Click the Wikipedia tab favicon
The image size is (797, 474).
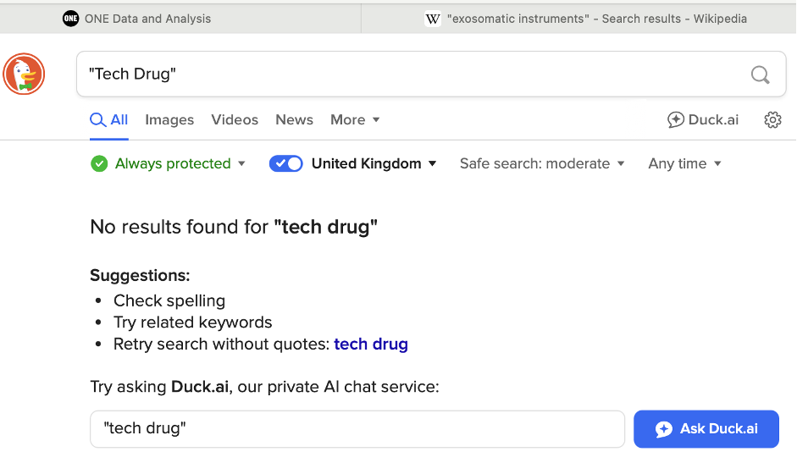coord(433,19)
